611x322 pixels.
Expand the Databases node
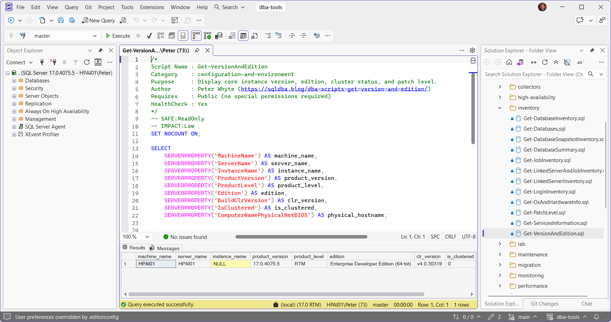coord(14,81)
